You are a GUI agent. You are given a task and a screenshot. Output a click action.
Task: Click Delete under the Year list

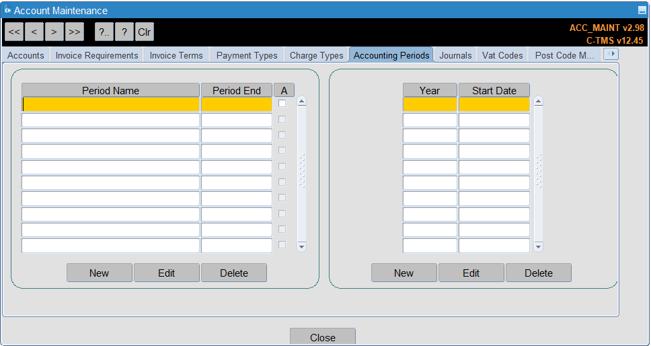(x=539, y=273)
